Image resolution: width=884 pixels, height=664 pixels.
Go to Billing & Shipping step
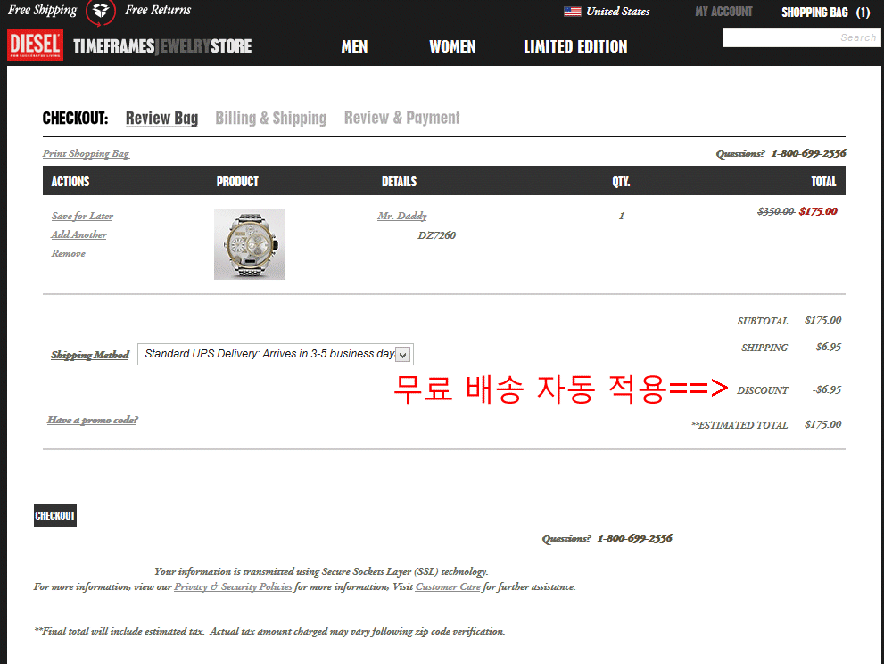[x=270, y=119]
